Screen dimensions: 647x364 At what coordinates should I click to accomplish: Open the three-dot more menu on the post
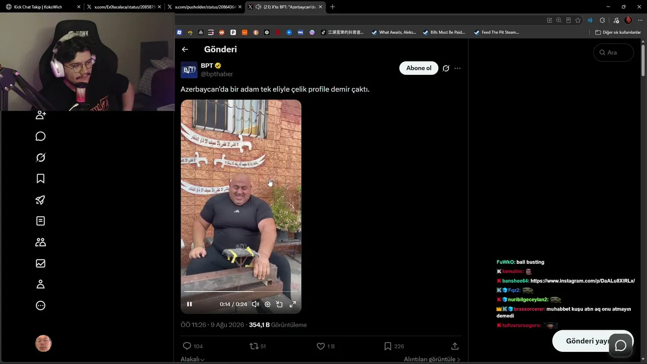(457, 68)
